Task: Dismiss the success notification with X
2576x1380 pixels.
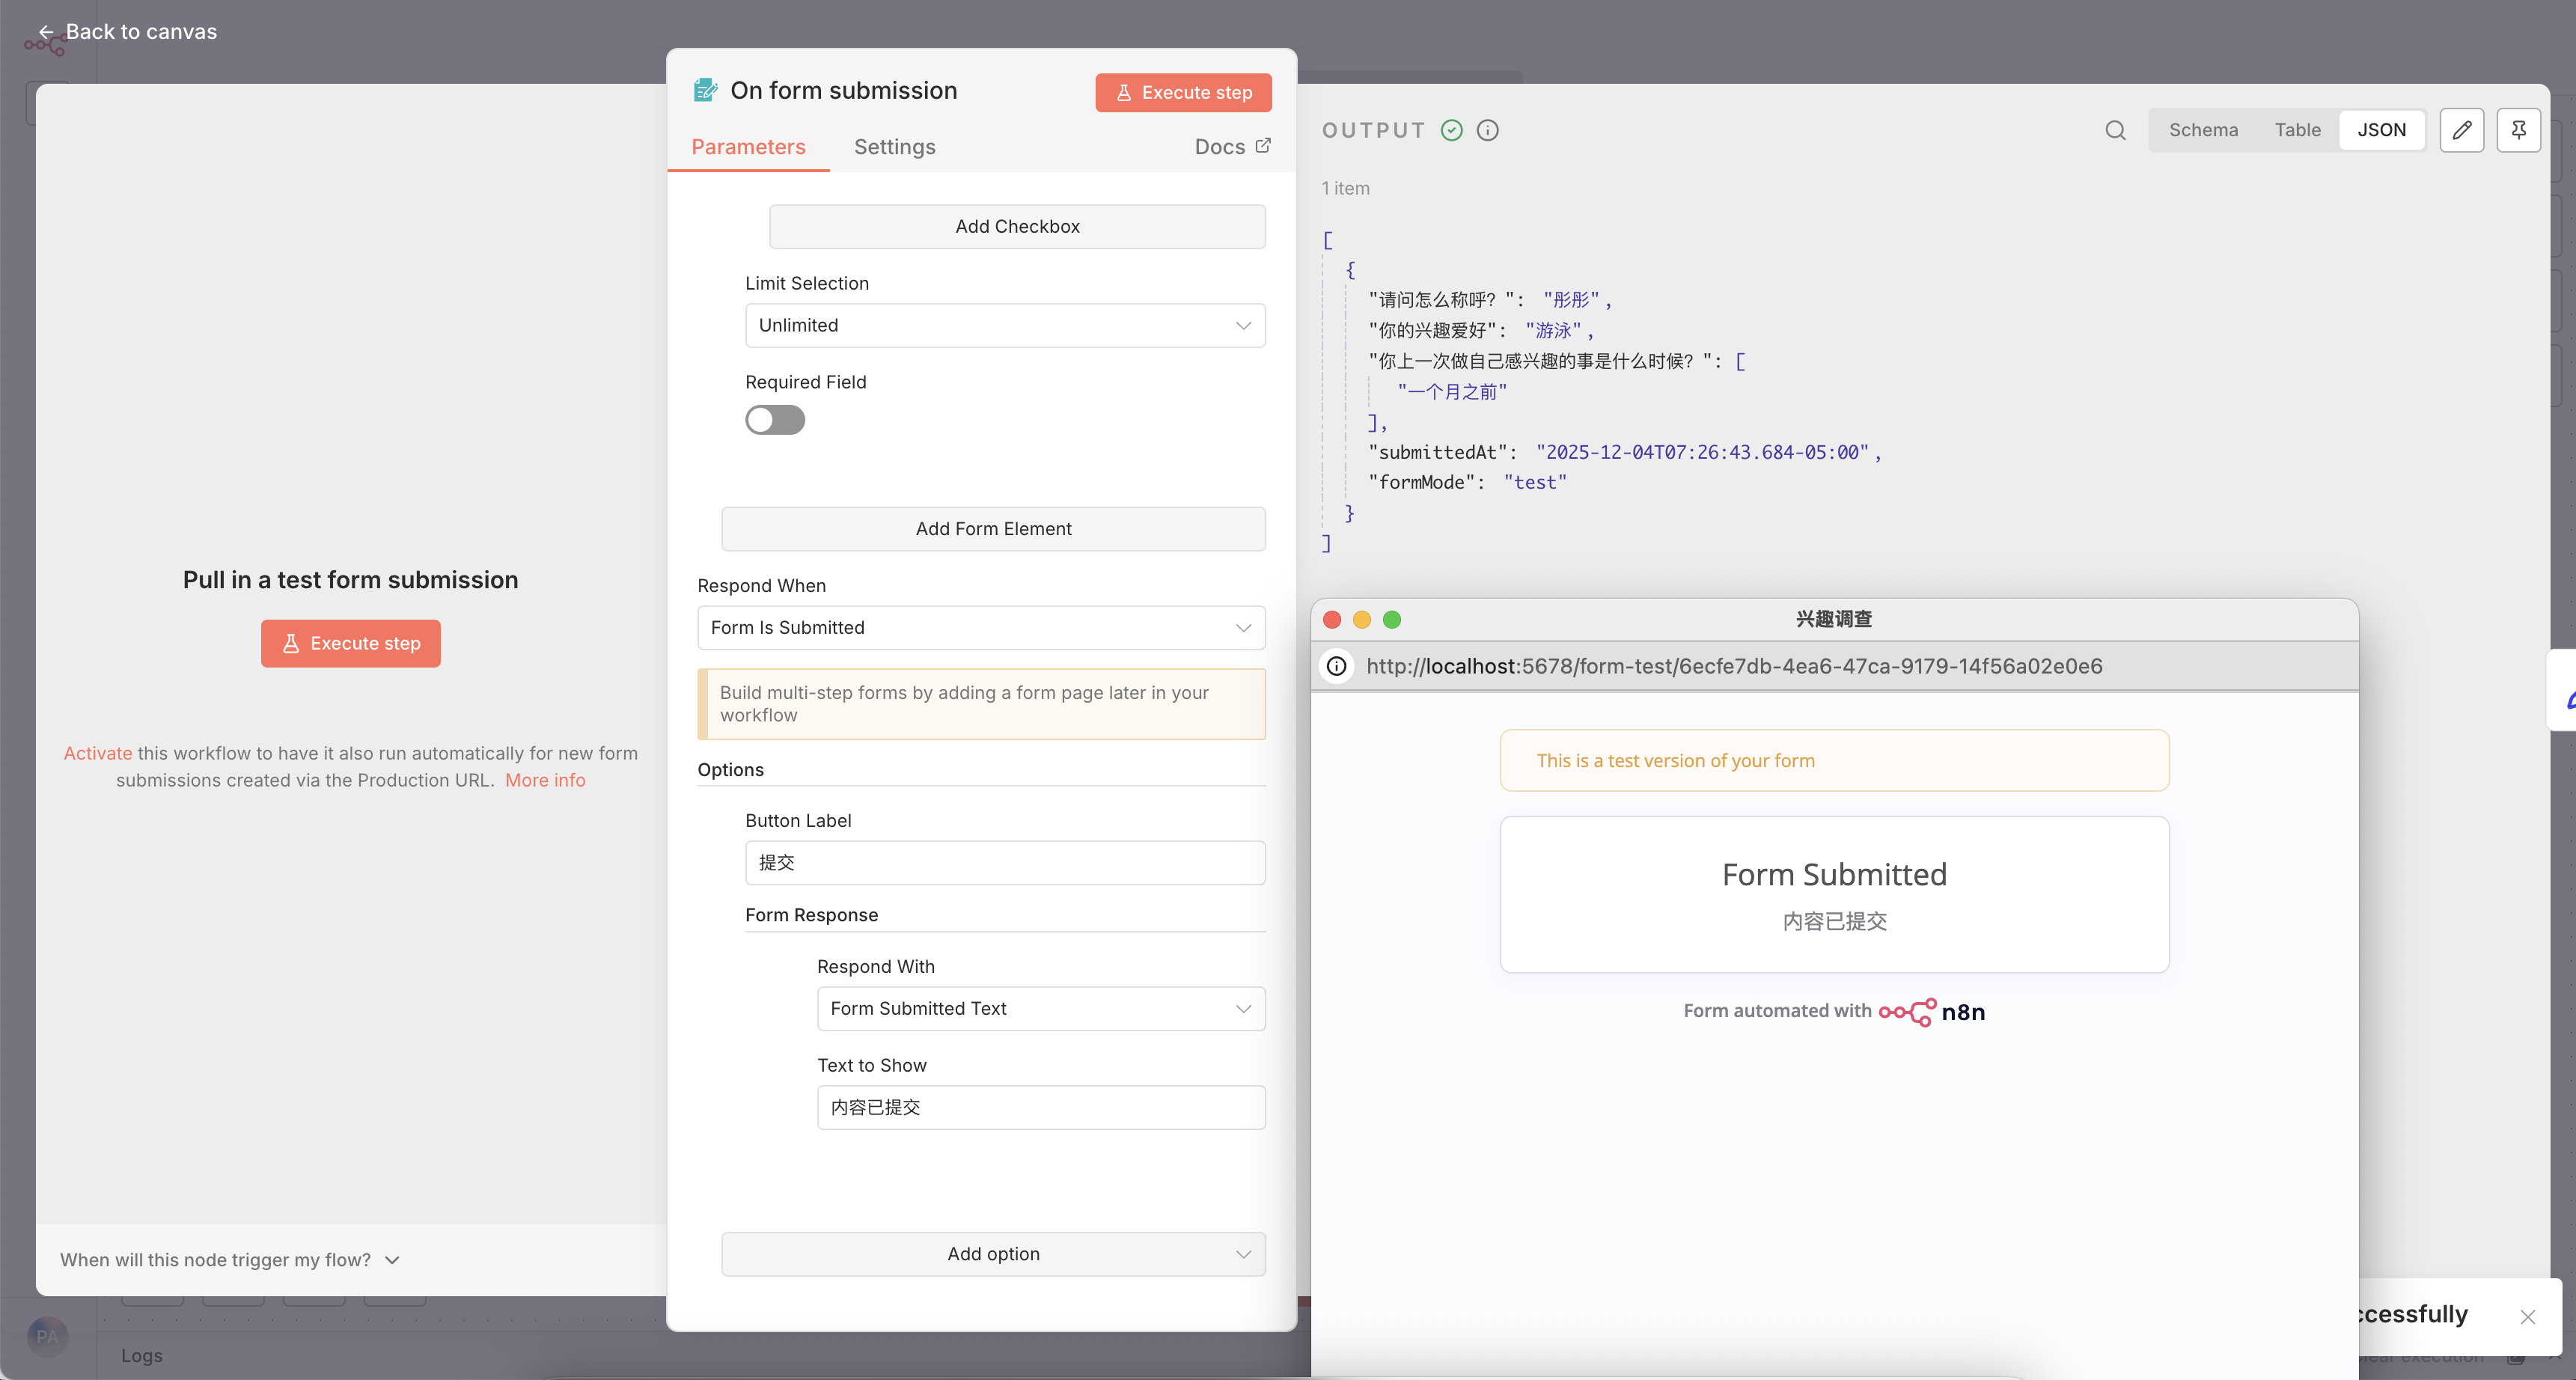Action: tap(2528, 1317)
